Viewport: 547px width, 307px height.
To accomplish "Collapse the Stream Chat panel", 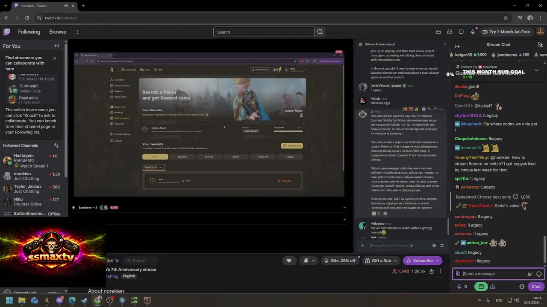I will point(457,46).
